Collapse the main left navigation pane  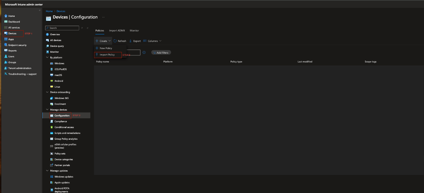40,10
